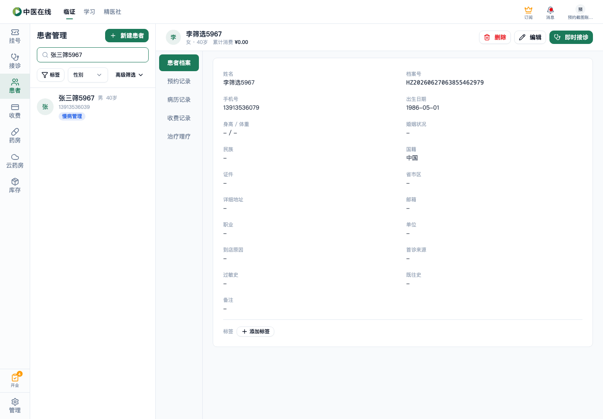Click 新建患者 button
Viewport: 603px width, 419px height.
127,36
